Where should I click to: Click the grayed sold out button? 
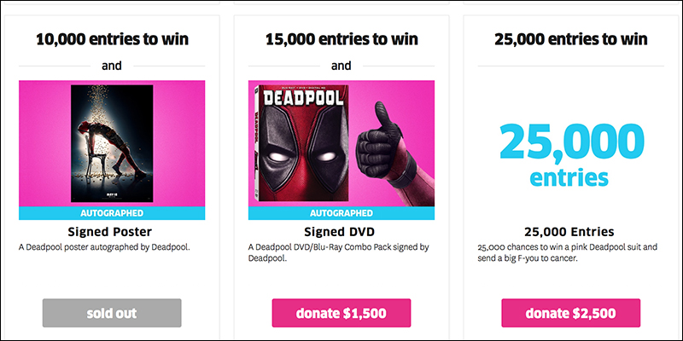(112, 313)
